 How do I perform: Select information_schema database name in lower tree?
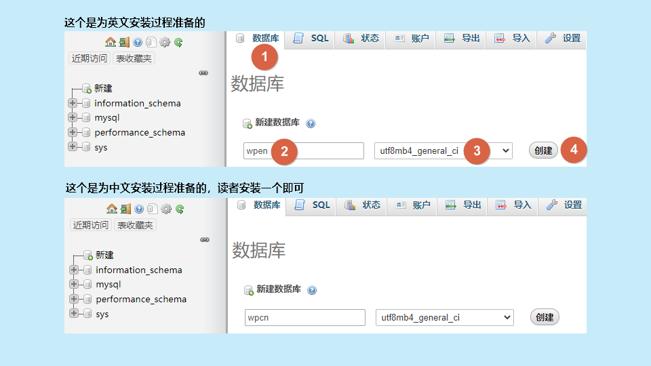pos(138,270)
